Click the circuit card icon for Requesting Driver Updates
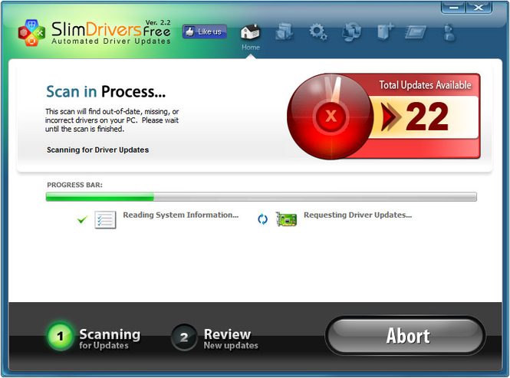The height and width of the screenshot is (378, 510). point(286,219)
